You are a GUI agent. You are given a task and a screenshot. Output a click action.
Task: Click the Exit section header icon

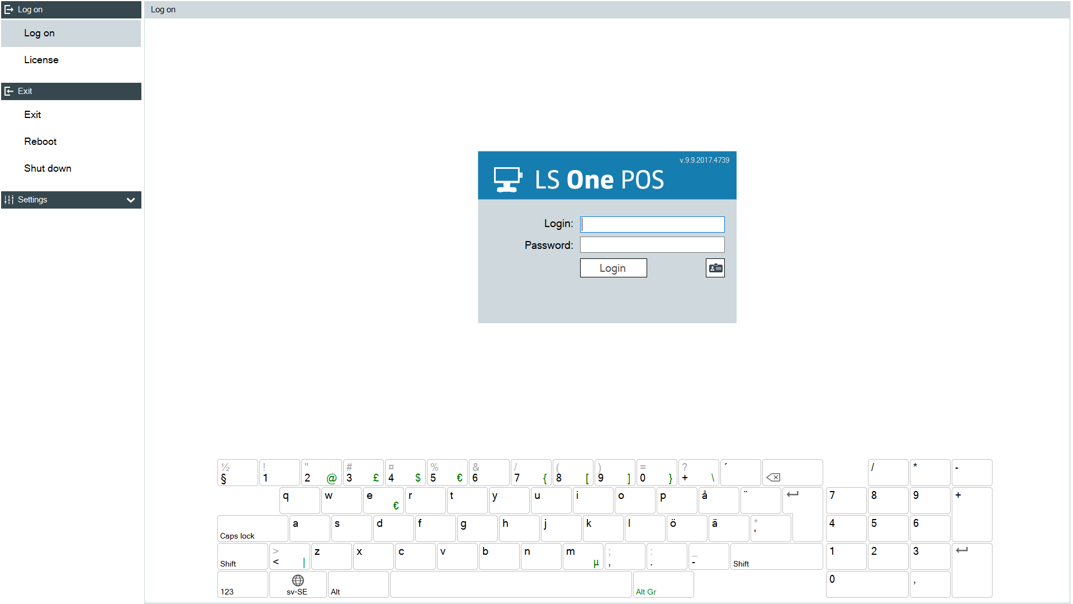(x=9, y=91)
